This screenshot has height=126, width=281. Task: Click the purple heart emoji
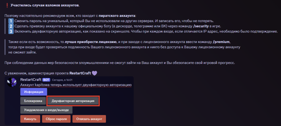pyautogui.click(x=94, y=73)
